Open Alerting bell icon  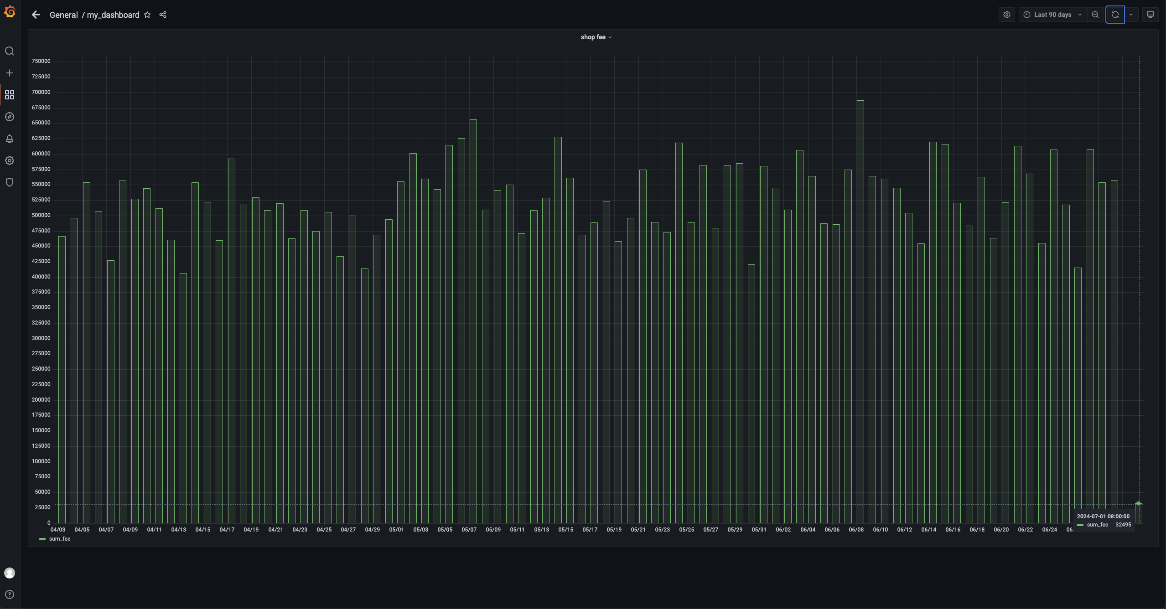tap(10, 139)
